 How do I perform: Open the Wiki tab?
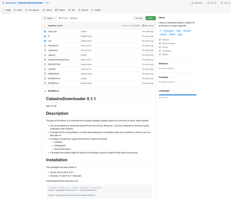pos(71,10)
